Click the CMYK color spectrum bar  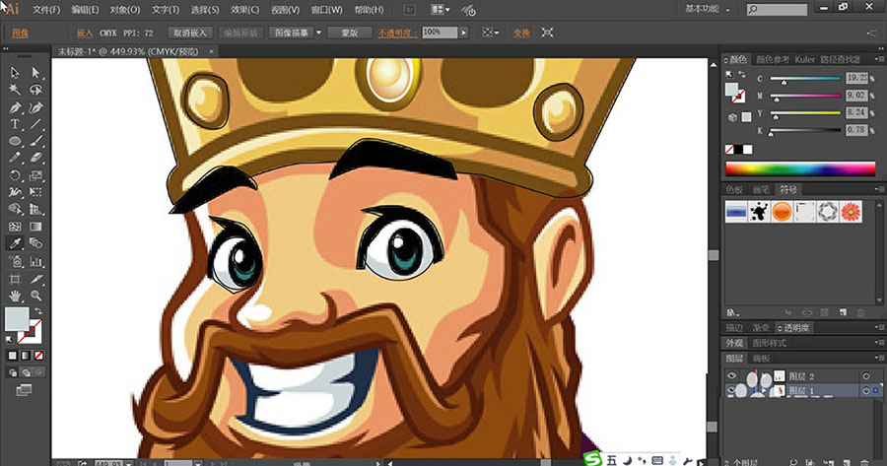800,167
